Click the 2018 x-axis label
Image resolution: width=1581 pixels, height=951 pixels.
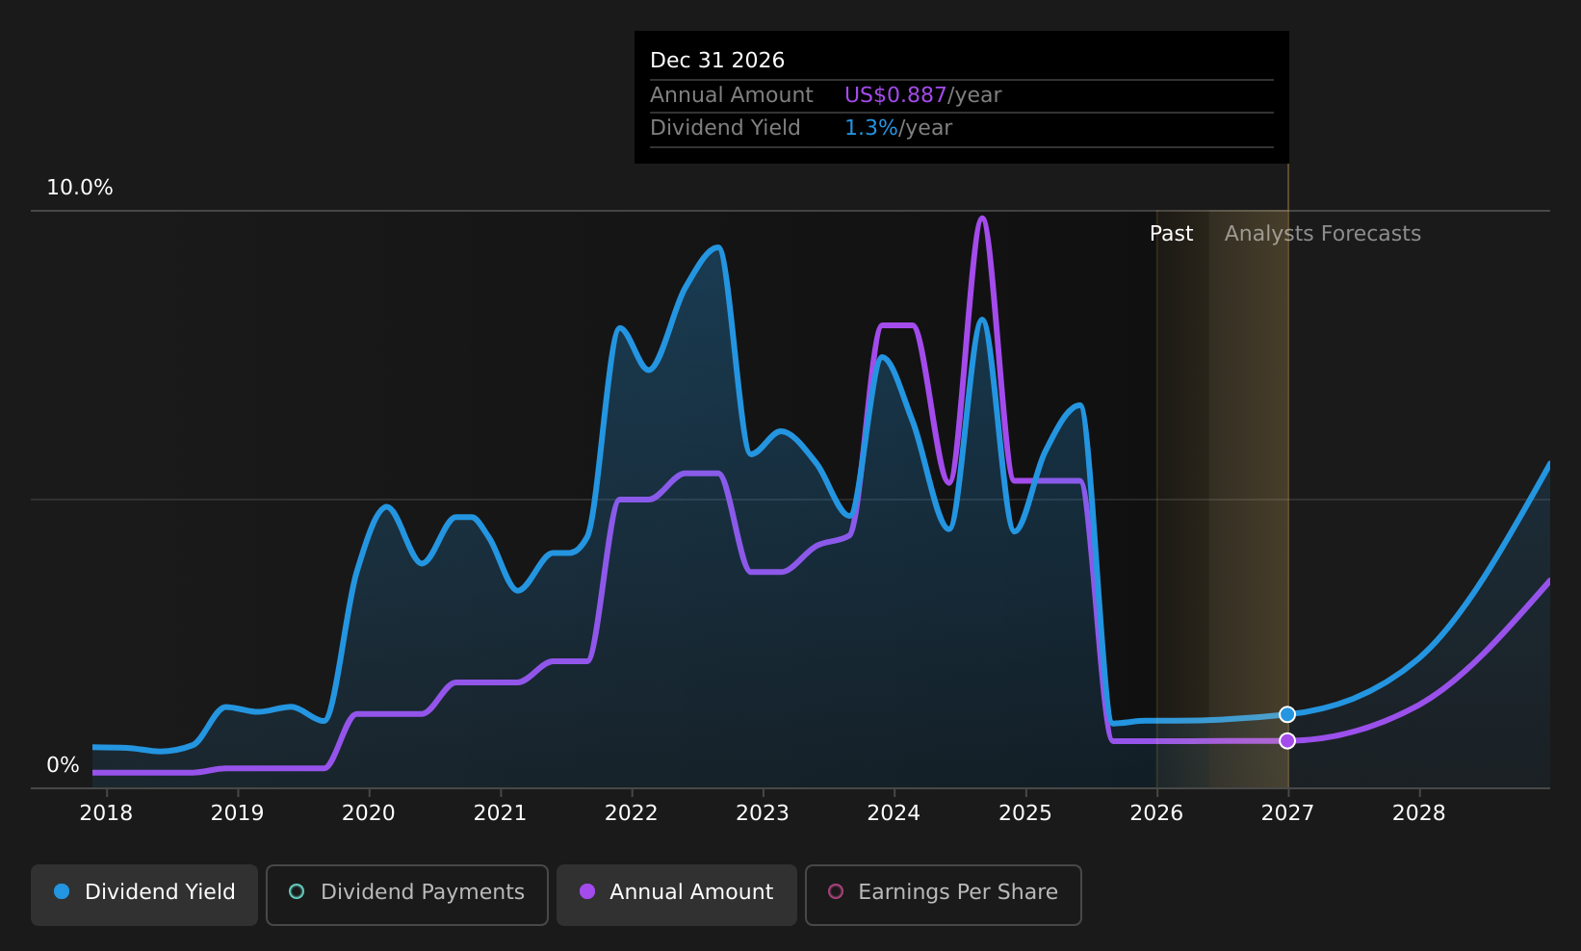point(106,813)
